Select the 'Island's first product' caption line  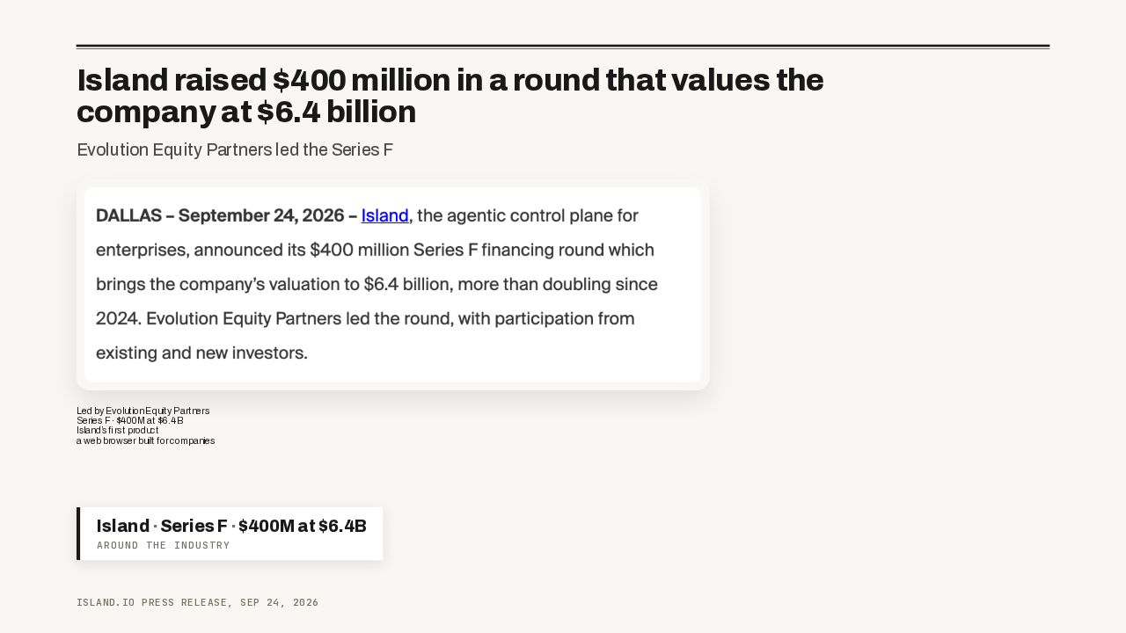point(117,431)
